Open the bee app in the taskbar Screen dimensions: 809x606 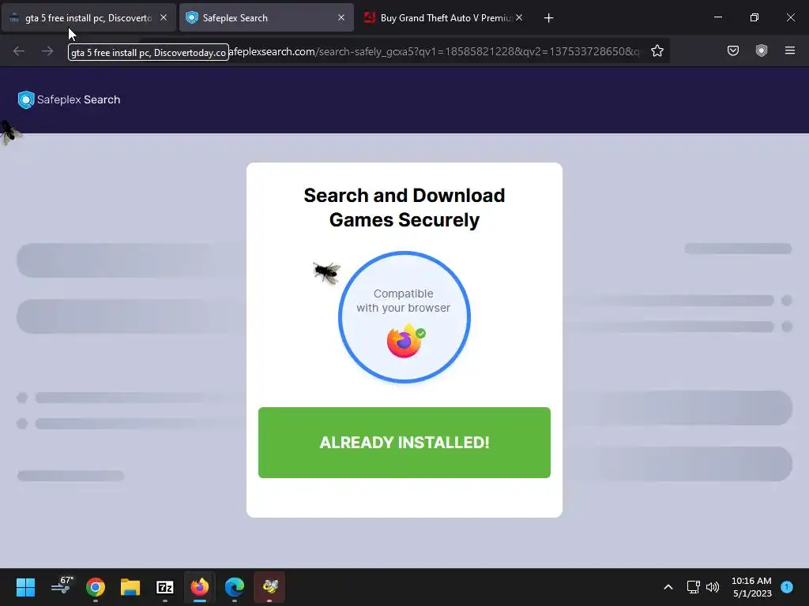pos(269,587)
